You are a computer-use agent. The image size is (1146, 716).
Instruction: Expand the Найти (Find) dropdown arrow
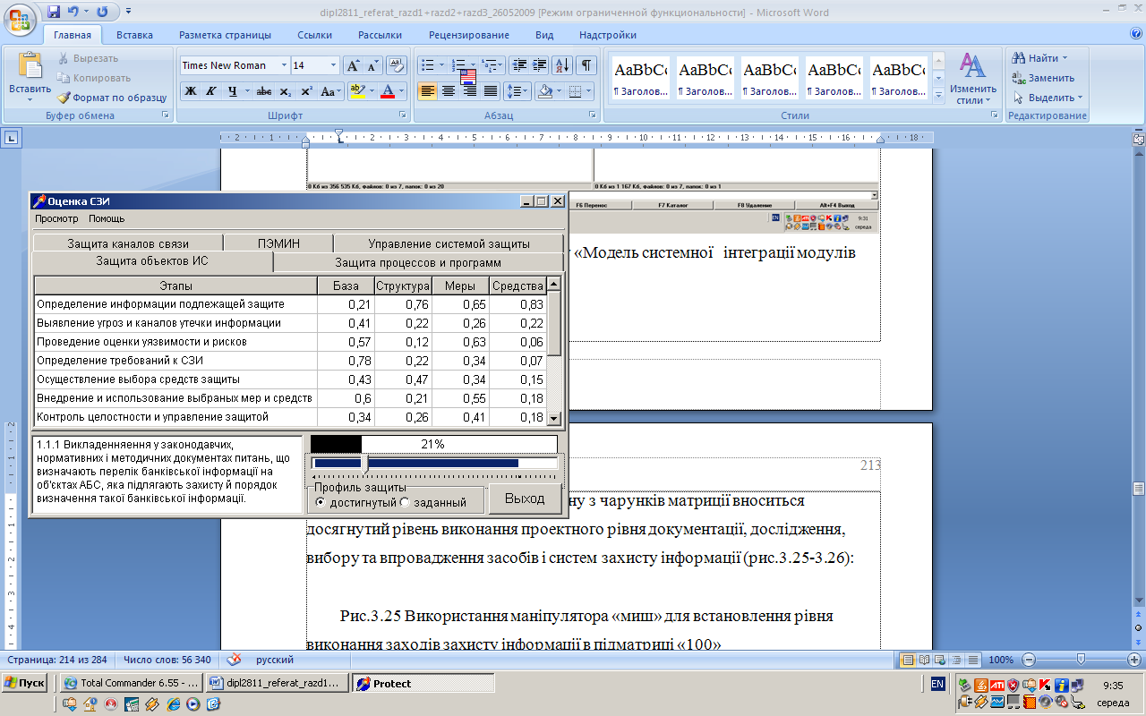pos(1065,58)
